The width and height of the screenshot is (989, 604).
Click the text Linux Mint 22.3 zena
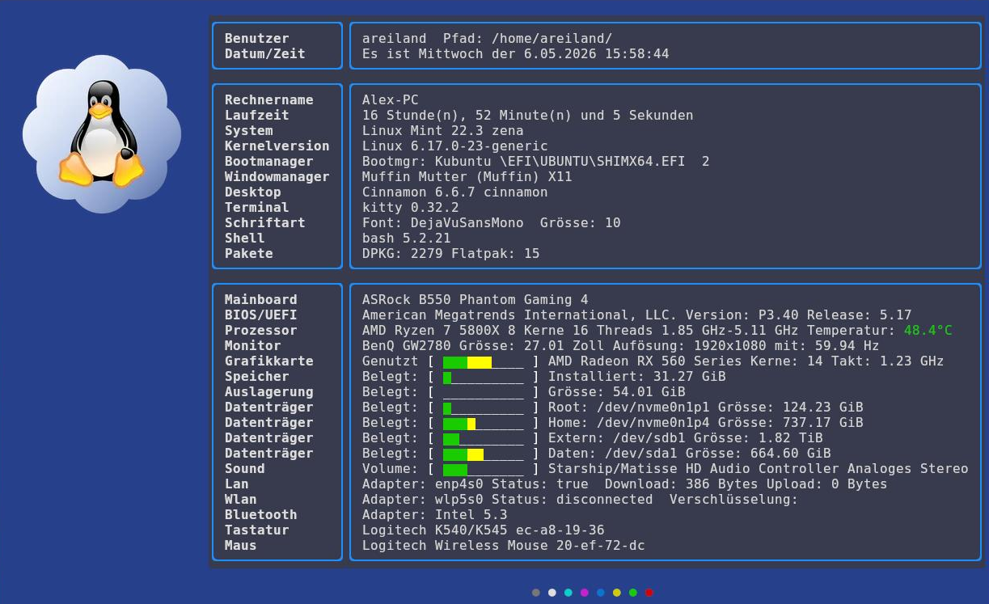point(443,131)
